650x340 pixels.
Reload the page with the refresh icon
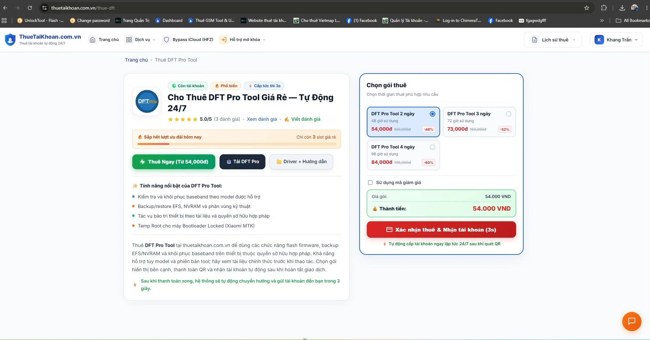[x=30, y=8]
